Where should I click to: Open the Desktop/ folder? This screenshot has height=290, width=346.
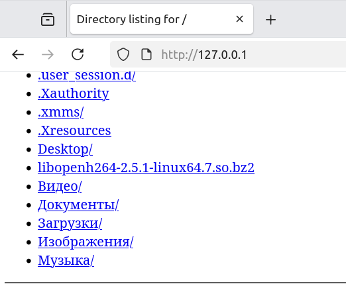(x=65, y=150)
